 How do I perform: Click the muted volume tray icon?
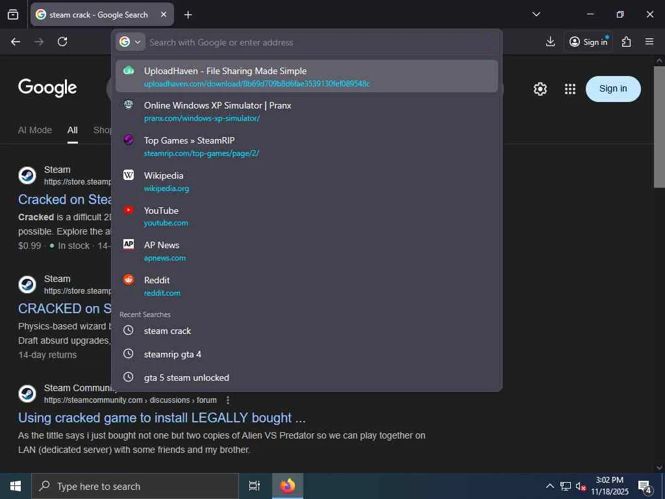(580, 486)
